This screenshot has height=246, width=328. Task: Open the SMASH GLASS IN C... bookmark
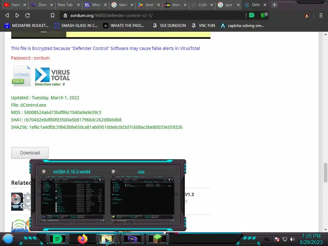pyautogui.click(x=76, y=26)
